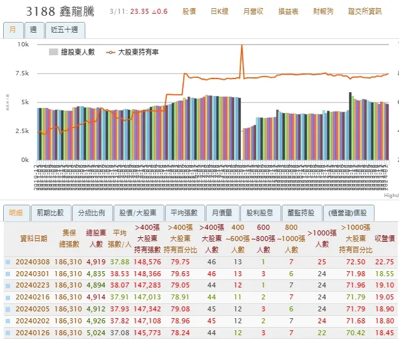Click the 79.75 percentage value
399x339 pixels.
click(x=180, y=262)
